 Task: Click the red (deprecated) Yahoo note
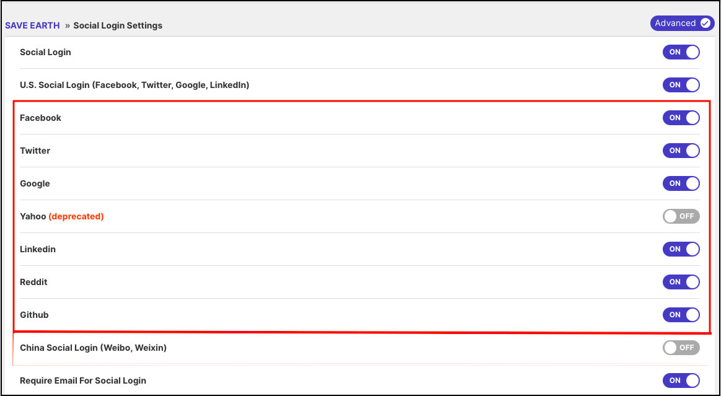[76, 216]
